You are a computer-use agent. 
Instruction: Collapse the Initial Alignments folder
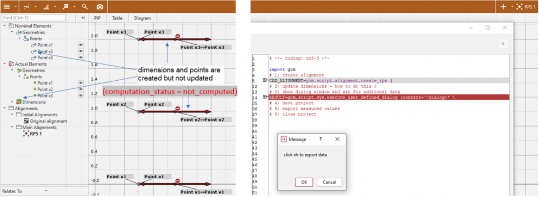point(12,115)
